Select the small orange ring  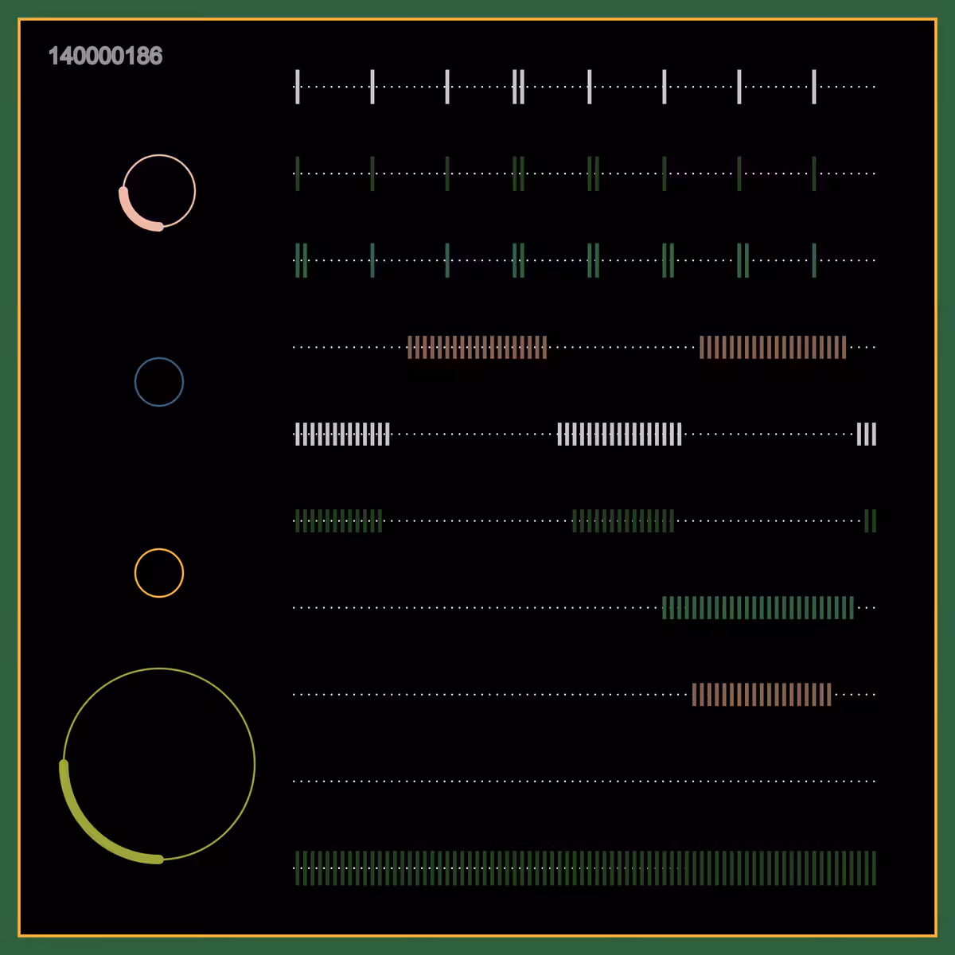point(159,573)
